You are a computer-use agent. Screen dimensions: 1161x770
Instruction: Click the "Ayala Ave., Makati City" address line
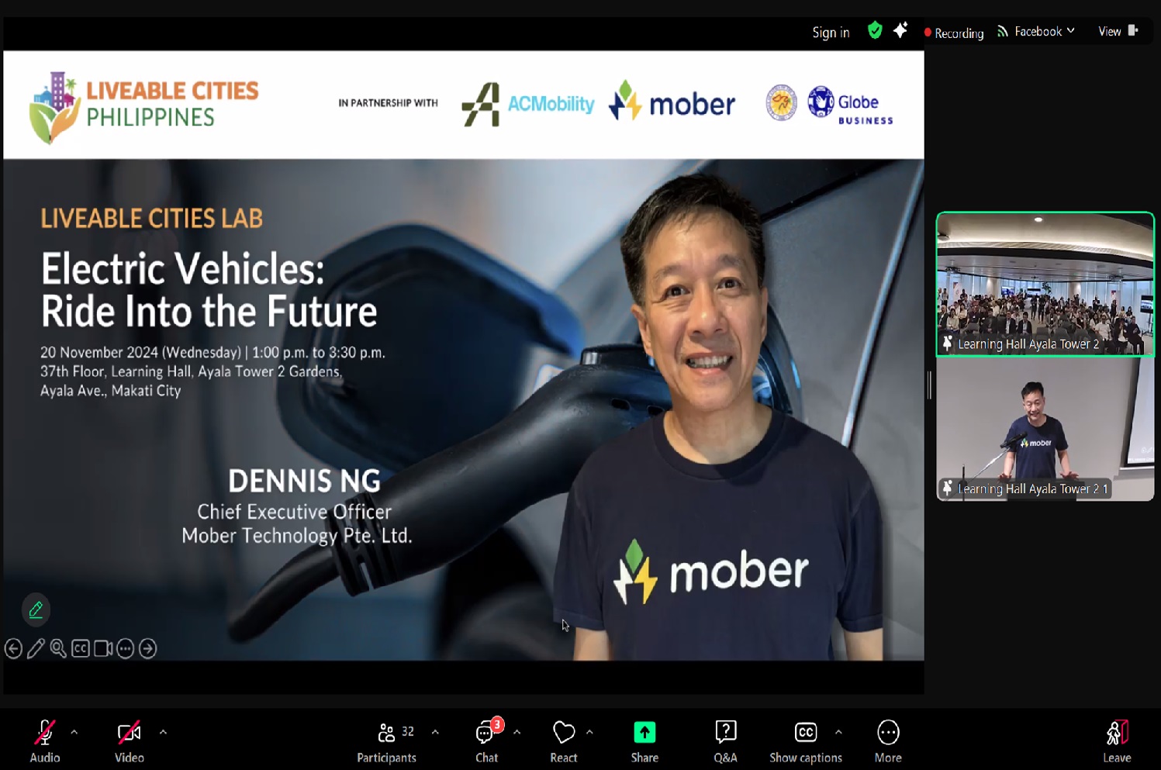point(110,391)
